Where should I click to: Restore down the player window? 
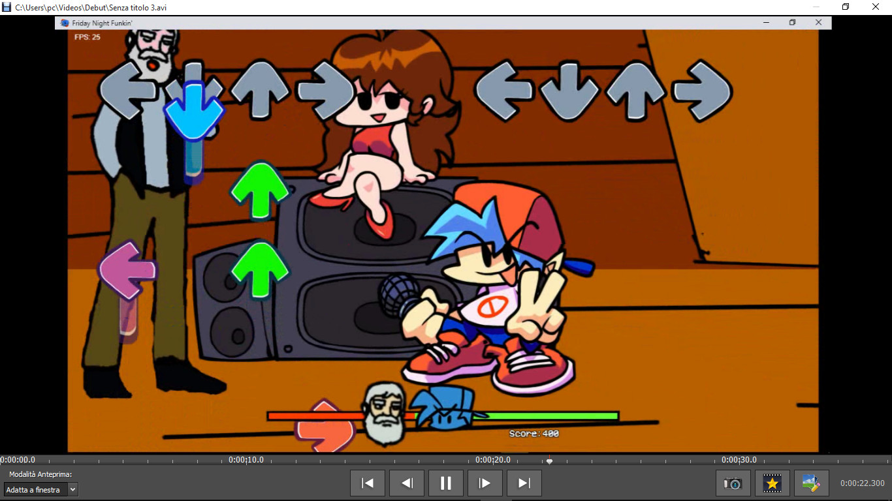coord(846,7)
